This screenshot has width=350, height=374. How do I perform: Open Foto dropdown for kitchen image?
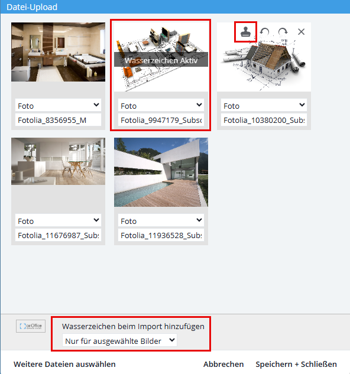(x=59, y=220)
